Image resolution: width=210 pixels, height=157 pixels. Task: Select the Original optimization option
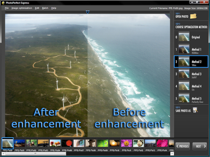point(191,37)
